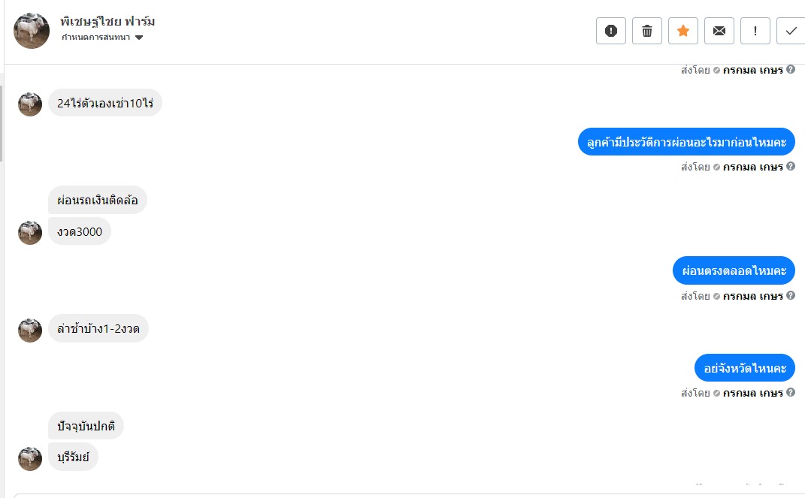The height and width of the screenshot is (498, 805).
Task: Select the "บุรีรัมย์" message bubble
Action: (x=73, y=457)
